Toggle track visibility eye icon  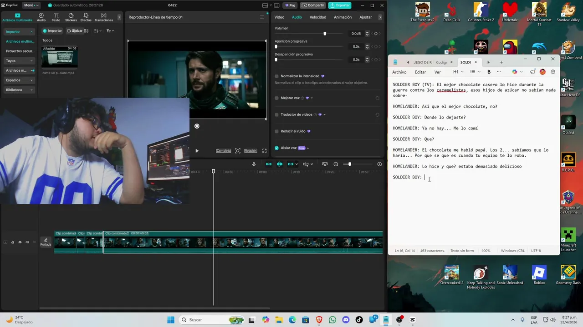point(20,242)
